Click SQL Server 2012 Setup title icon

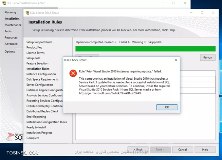click(27, 13)
